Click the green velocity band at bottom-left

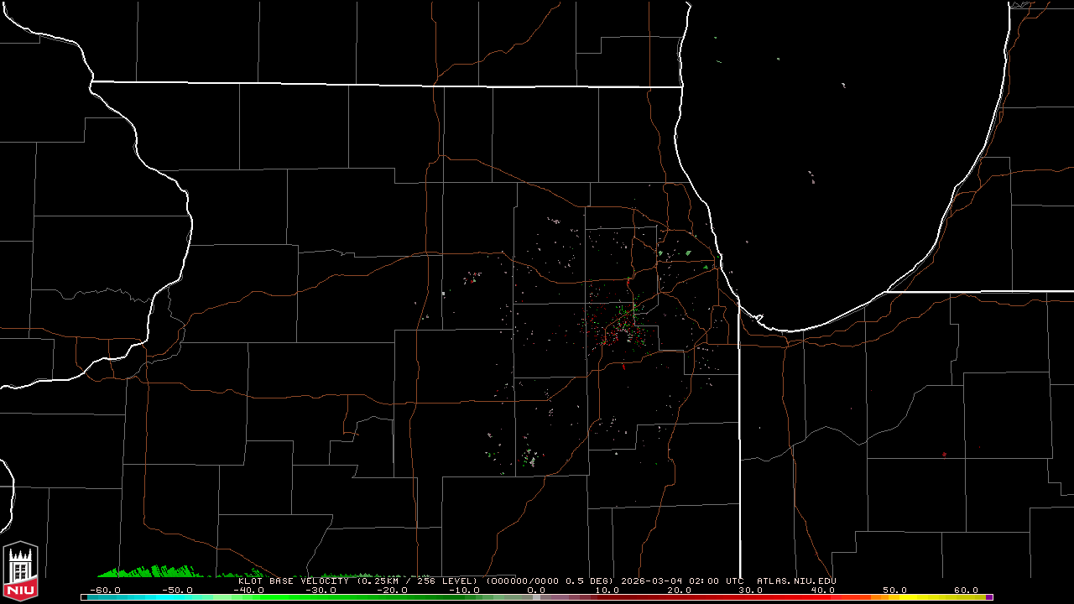[151, 572]
